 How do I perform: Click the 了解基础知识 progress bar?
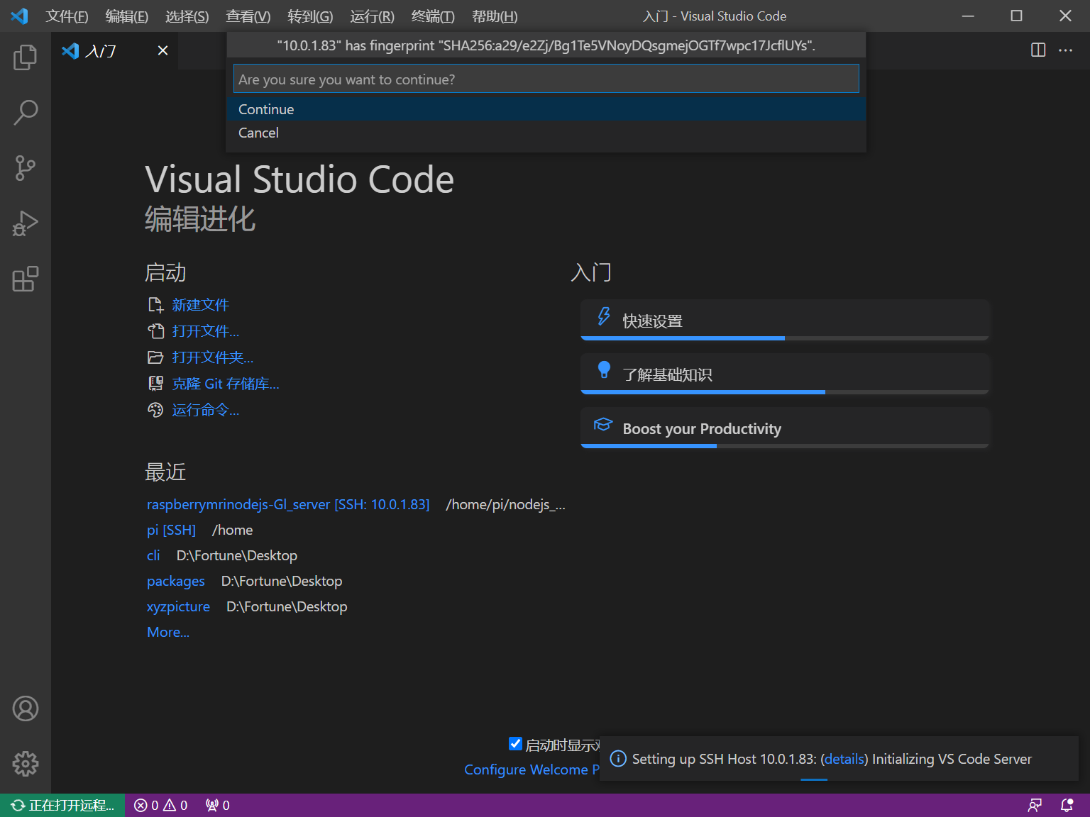[x=785, y=392]
